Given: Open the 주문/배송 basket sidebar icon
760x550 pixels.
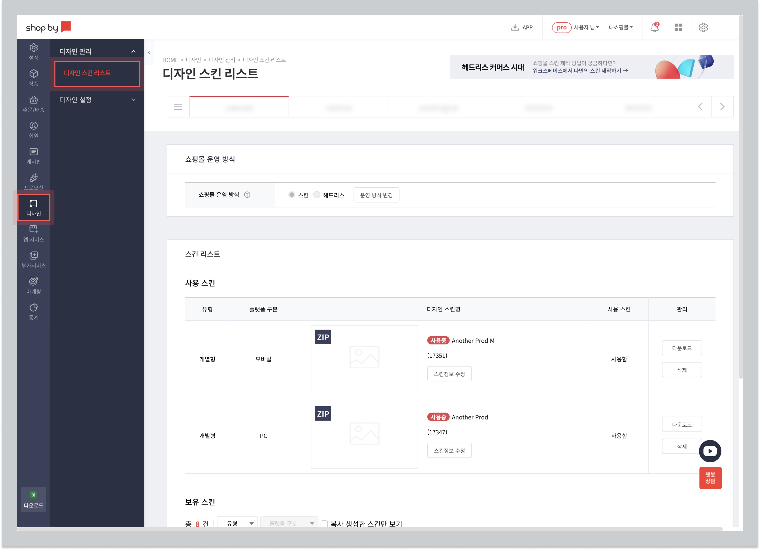Looking at the screenshot, I should pyautogui.click(x=34, y=104).
